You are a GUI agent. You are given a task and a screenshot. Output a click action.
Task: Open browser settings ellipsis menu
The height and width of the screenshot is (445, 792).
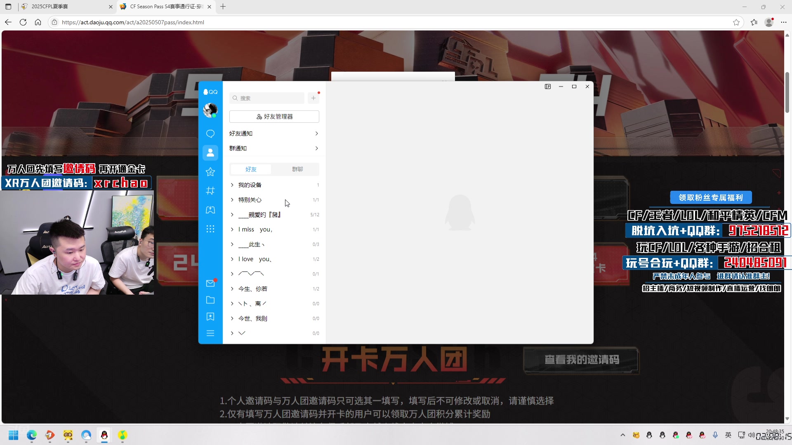point(784,22)
